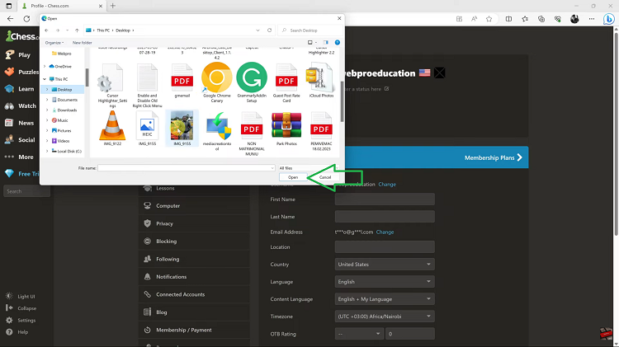Expand the OneDrive tree node

[45, 66]
